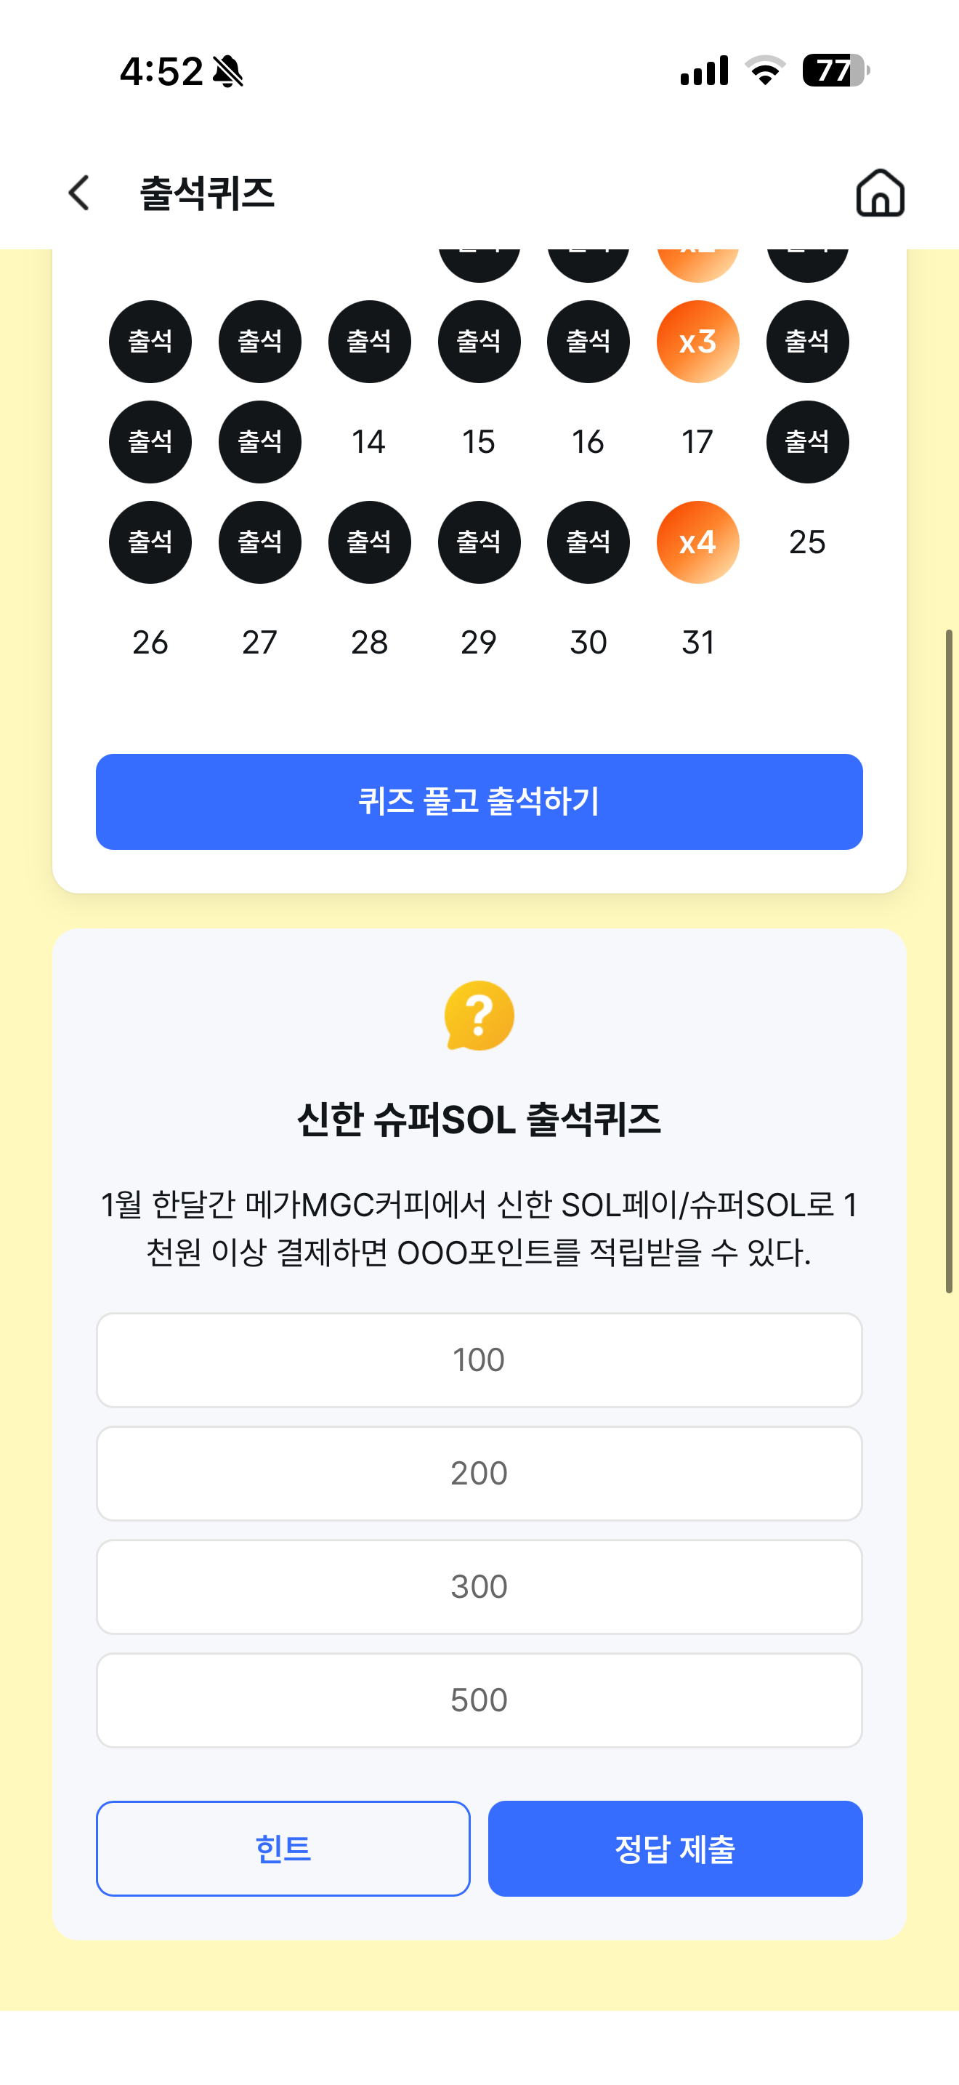Tap the back arrow next to 출석퀴즈
959x2085 pixels.
click(x=79, y=193)
